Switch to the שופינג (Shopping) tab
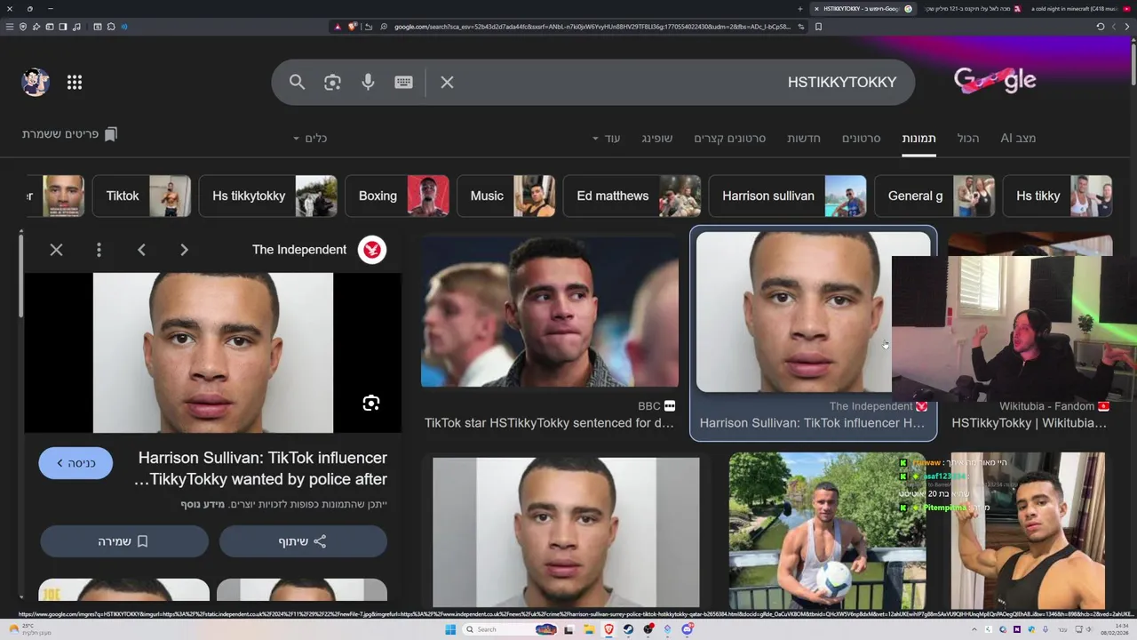The height and width of the screenshot is (640, 1137). point(656,138)
